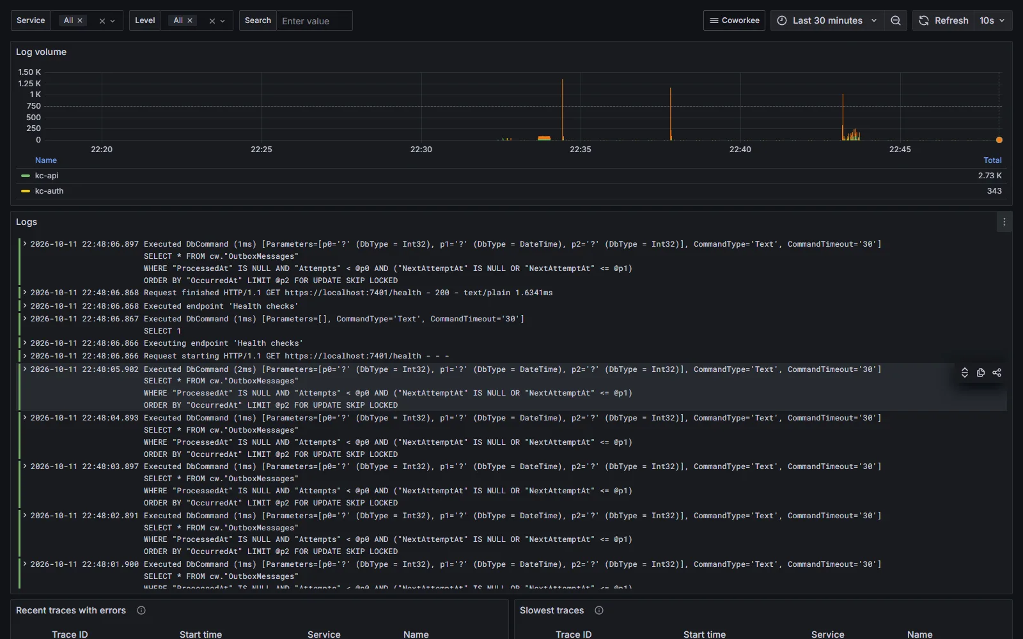The width and height of the screenshot is (1023, 639).
Task: Show context for the 22:48:05.902 log
Action: click(x=965, y=373)
